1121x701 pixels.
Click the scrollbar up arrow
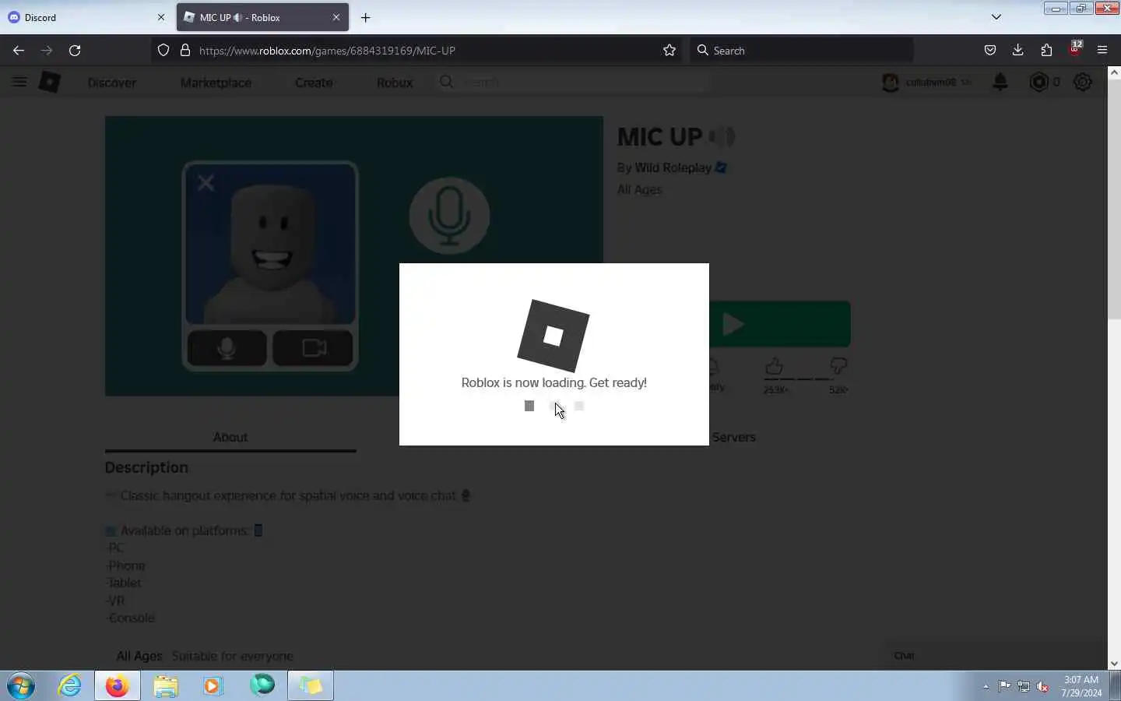(x=1114, y=72)
